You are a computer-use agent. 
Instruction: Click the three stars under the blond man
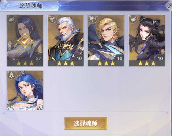106,63
